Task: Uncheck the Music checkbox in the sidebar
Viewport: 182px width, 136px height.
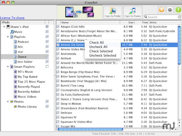Action: tap(47, 31)
